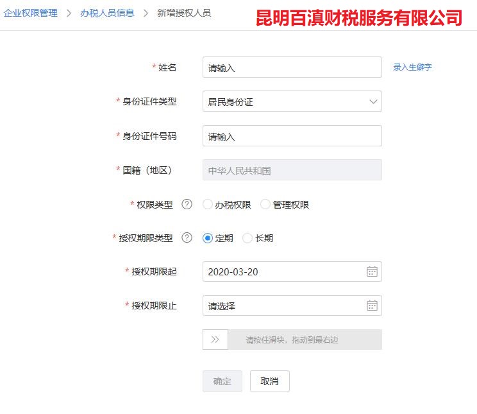The height and width of the screenshot is (414, 477).
Task: Open calendar icon in 授权期限止 field
Action: click(x=372, y=306)
